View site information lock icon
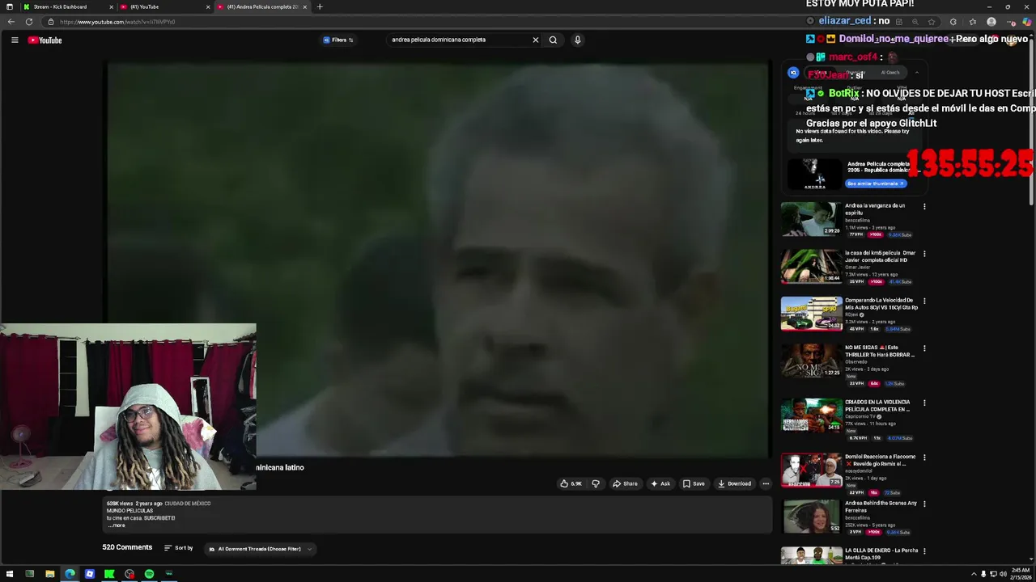The width and height of the screenshot is (1036, 582). pyautogui.click(x=51, y=22)
